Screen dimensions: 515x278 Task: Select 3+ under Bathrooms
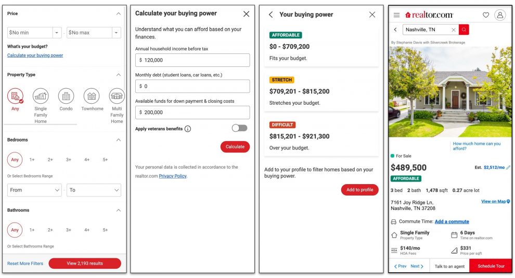[69, 230]
